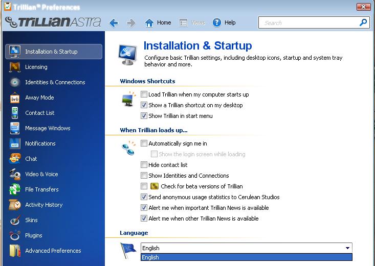Click the File Transfers green arrows icon

point(15,189)
